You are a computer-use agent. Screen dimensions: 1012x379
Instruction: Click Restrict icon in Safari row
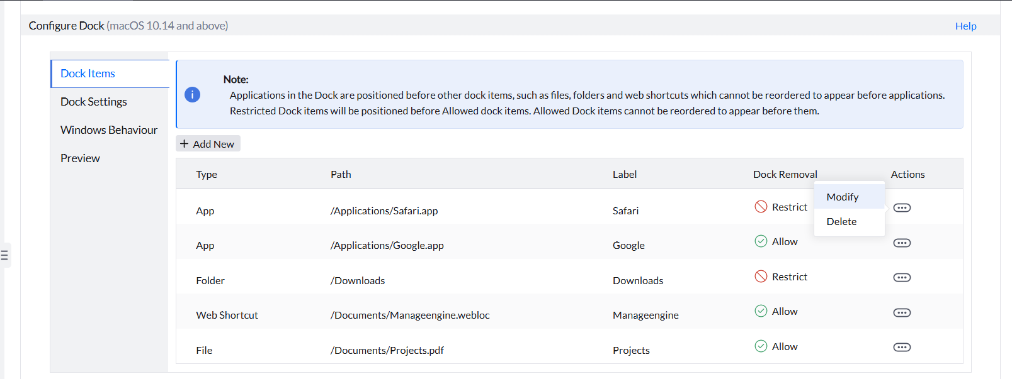coord(761,207)
